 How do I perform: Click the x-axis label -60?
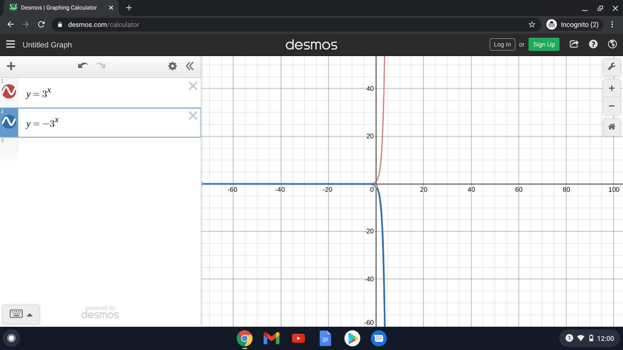pyautogui.click(x=232, y=190)
